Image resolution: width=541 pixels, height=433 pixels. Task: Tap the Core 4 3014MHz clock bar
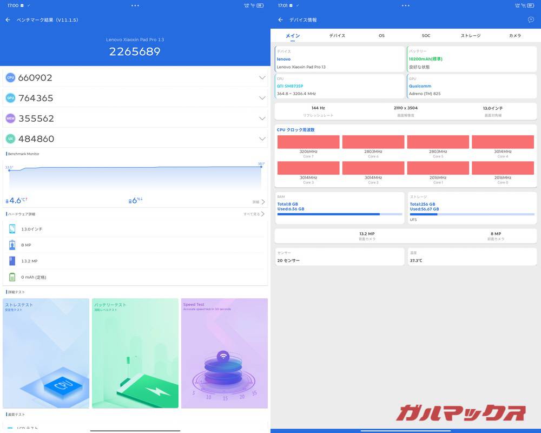(x=503, y=142)
